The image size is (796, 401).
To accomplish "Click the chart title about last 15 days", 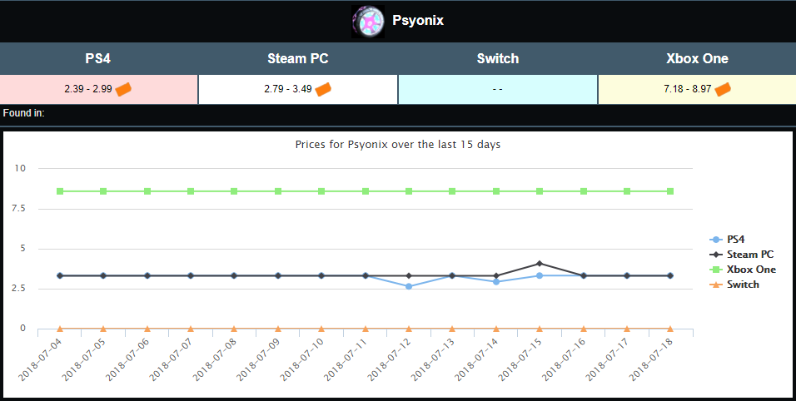I will (x=398, y=145).
